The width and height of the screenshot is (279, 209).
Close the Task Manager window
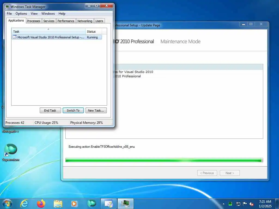107,5
